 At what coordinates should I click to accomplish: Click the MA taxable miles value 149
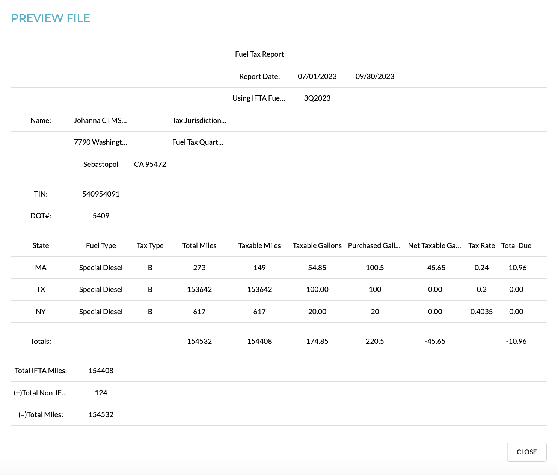[259, 268]
